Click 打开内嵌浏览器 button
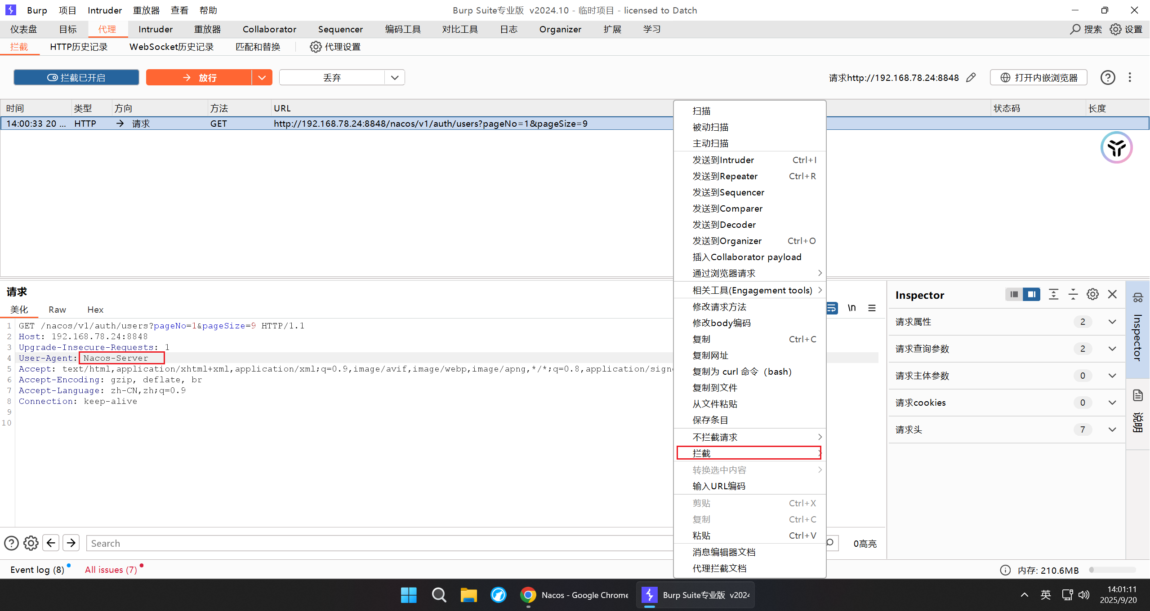The width and height of the screenshot is (1150, 611). [x=1039, y=77]
